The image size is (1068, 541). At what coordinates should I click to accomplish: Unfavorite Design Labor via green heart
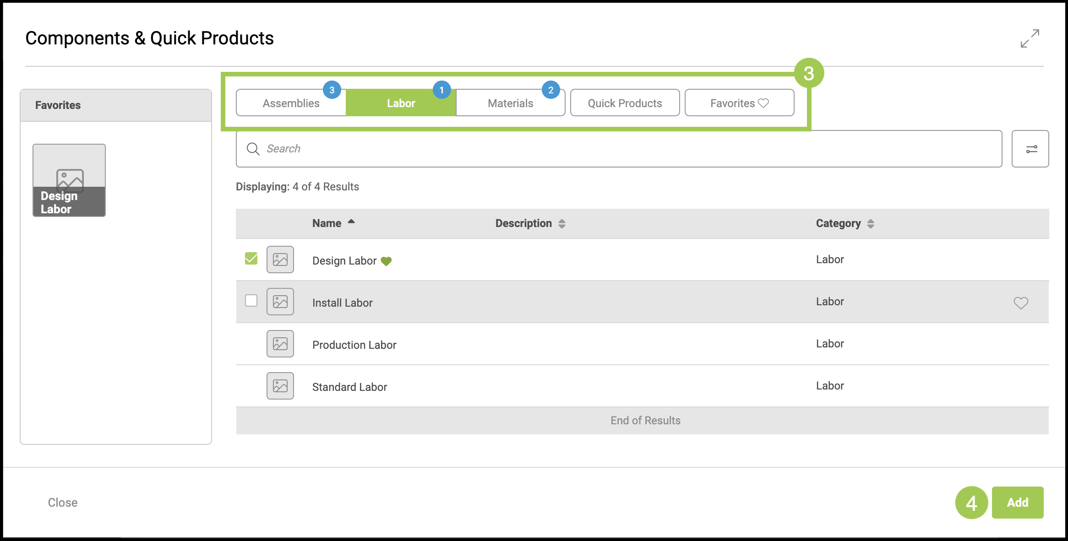pyautogui.click(x=386, y=261)
